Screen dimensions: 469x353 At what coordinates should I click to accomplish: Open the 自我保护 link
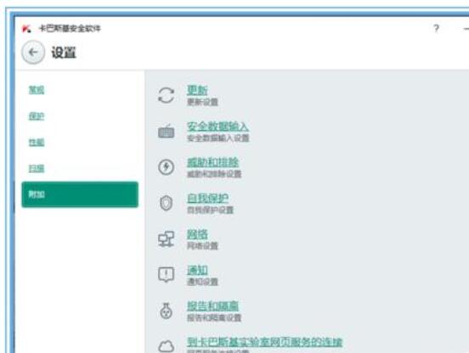(207, 198)
